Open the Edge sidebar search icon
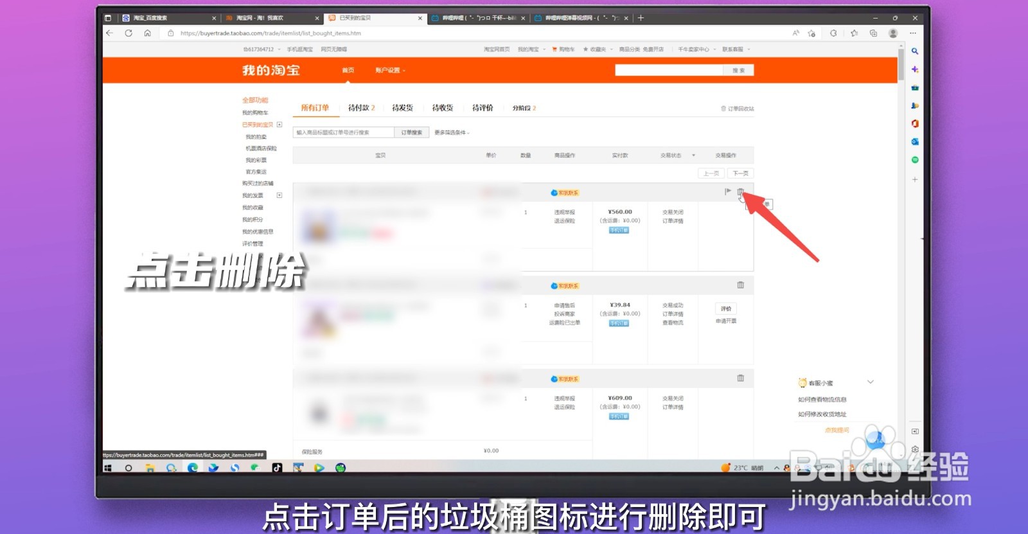1028x534 pixels. click(x=915, y=51)
